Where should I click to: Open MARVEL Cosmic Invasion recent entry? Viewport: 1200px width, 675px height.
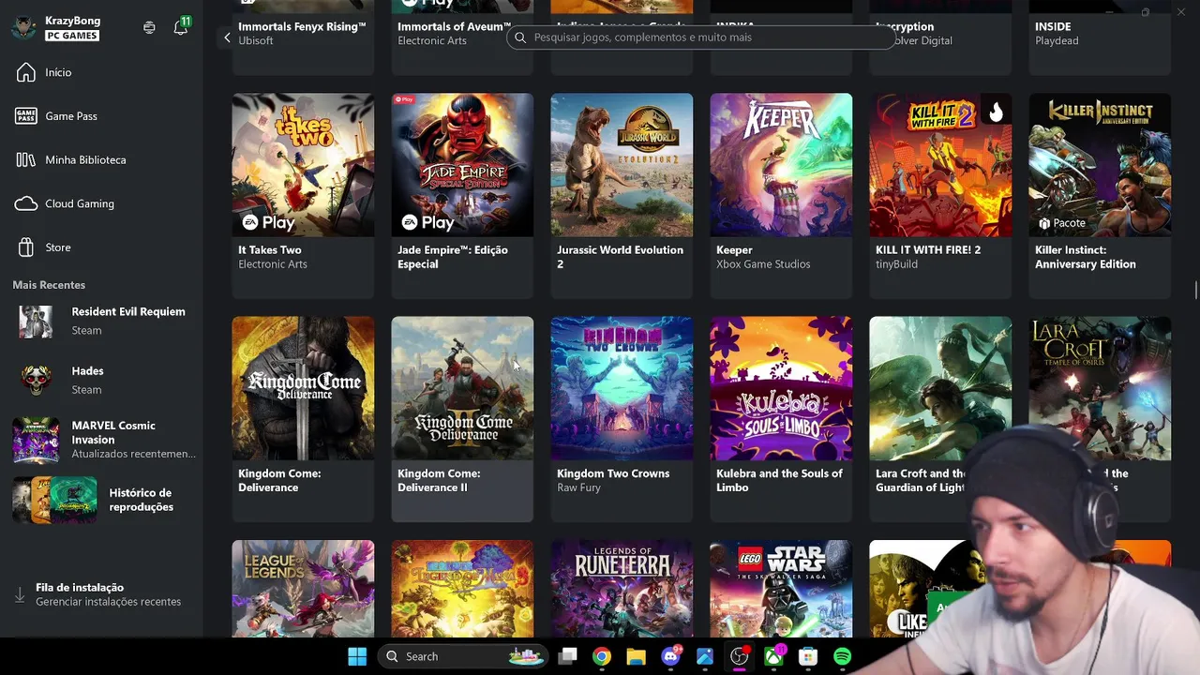pos(103,440)
